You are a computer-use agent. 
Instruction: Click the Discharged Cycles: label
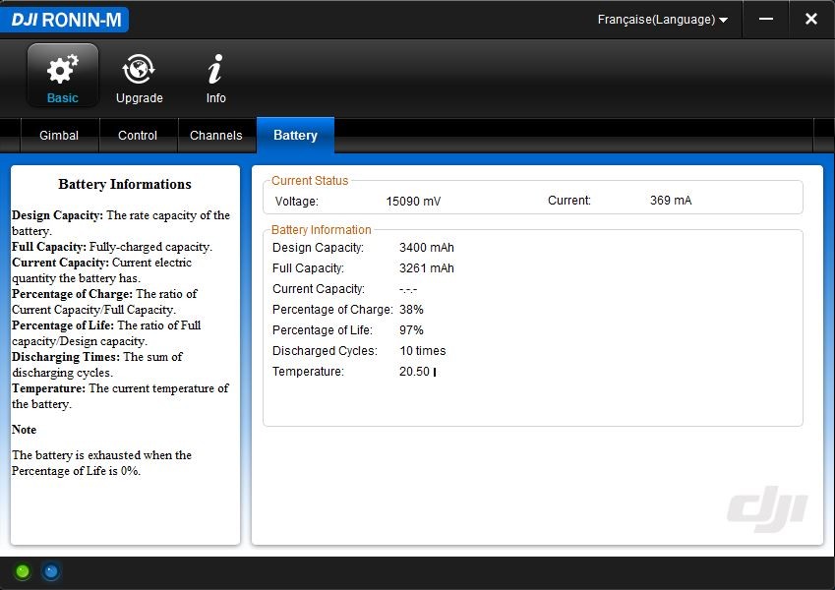(325, 351)
